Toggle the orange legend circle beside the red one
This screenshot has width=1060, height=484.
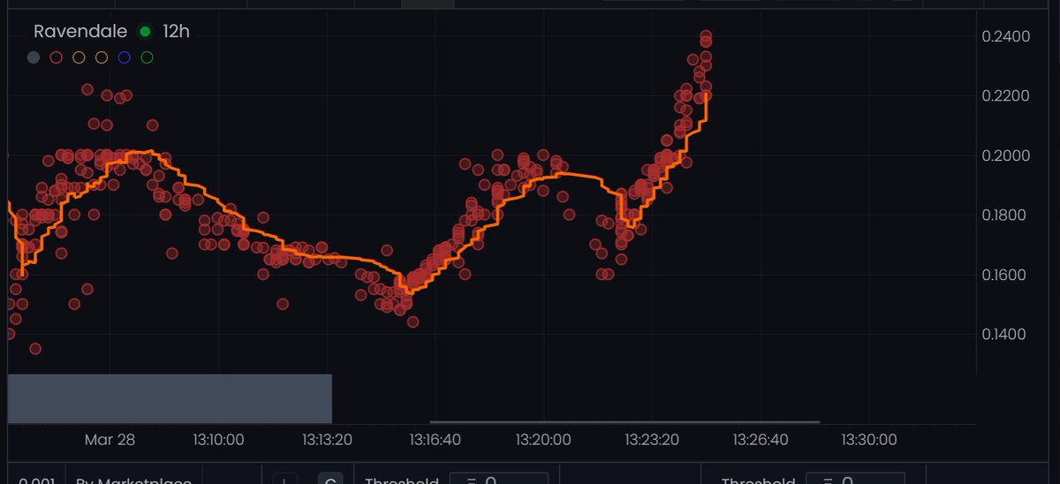coord(79,58)
